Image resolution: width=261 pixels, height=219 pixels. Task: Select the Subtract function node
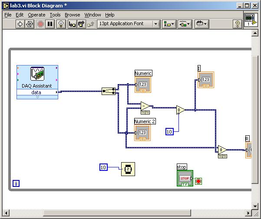point(145,106)
